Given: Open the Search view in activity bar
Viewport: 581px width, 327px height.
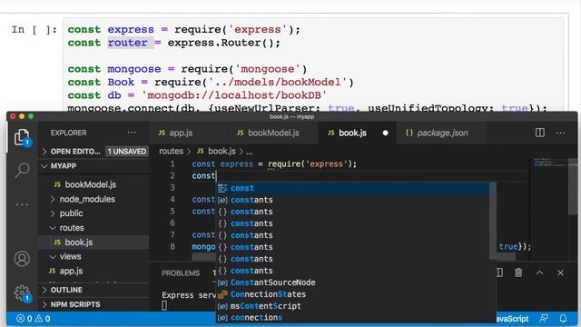Looking at the screenshot, I should click(x=22, y=171).
